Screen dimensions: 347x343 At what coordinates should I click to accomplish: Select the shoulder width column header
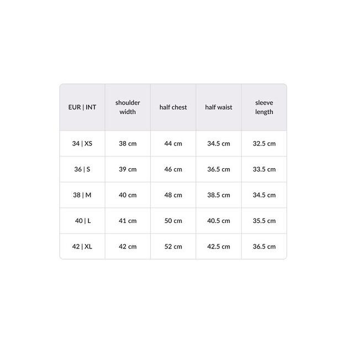pos(128,107)
